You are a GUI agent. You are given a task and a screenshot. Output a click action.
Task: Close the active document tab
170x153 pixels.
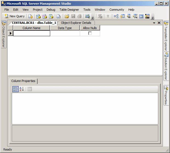[159, 23]
